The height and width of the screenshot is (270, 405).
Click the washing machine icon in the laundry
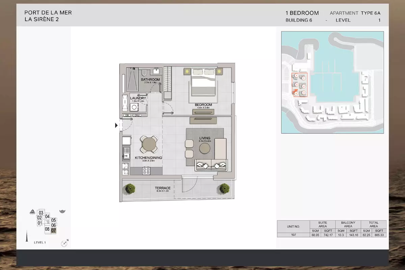(134, 107)
